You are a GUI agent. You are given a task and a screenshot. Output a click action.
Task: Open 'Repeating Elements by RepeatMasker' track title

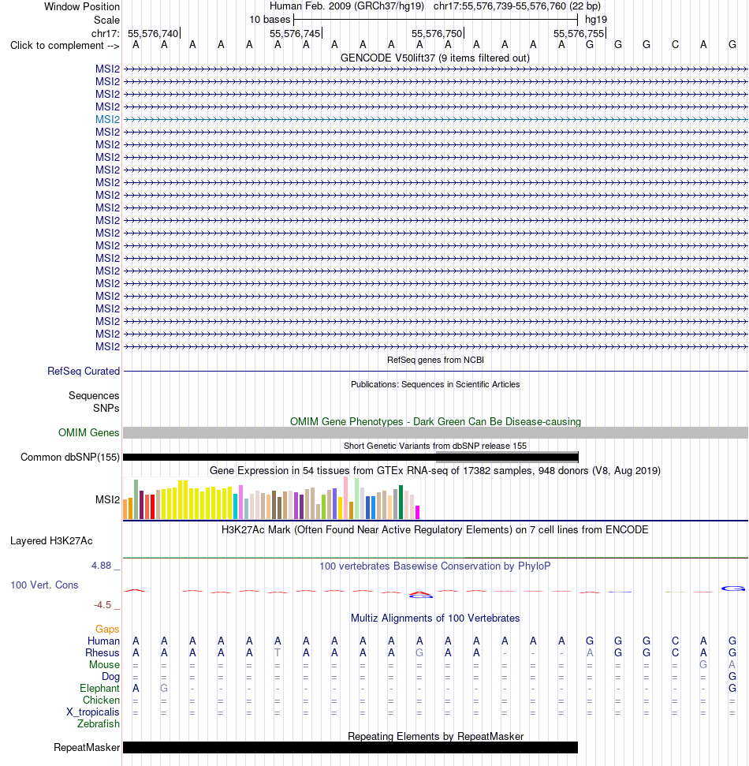click(x=435, y=737)
